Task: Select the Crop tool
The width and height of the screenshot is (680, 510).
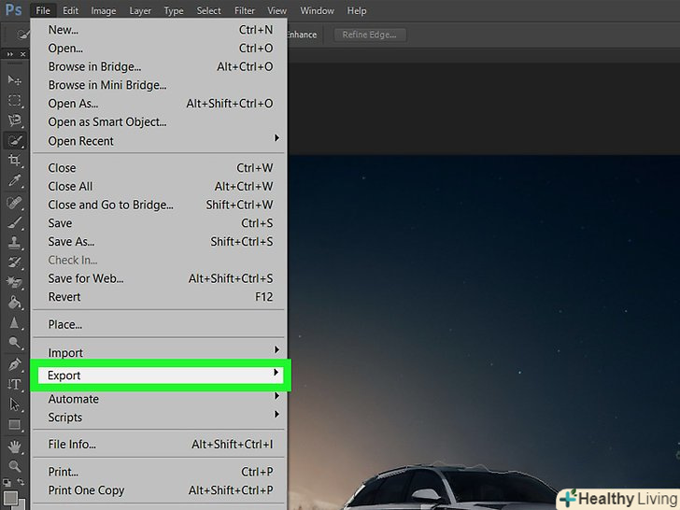Action: (14, 160)
